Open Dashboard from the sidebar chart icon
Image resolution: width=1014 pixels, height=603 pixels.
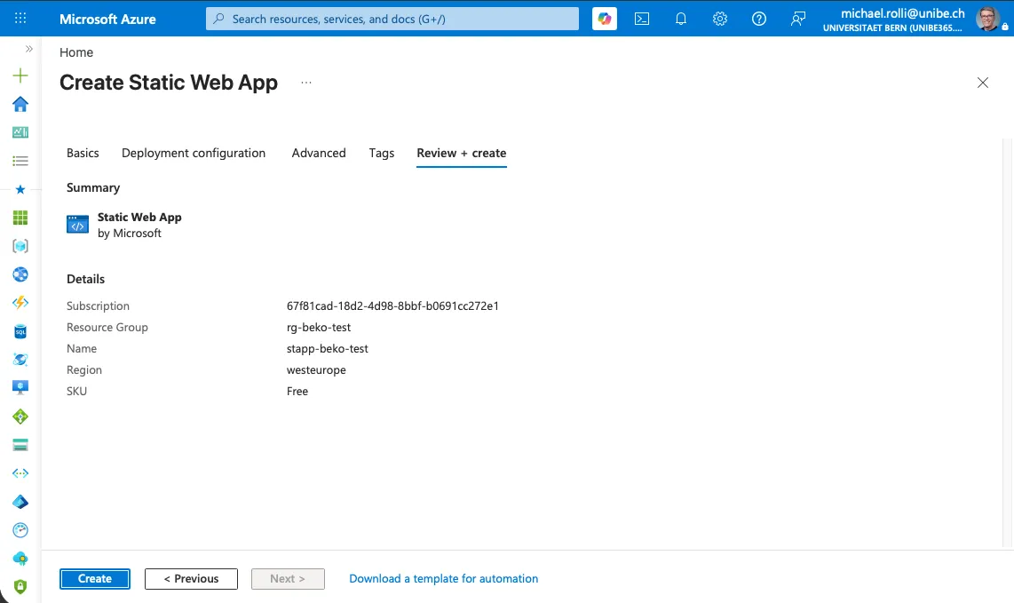pyautogui.click(x=20, y=132)
